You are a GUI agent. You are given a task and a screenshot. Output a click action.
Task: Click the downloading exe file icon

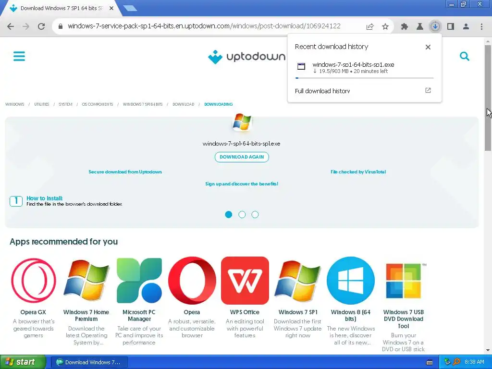[x=301, y=66]
